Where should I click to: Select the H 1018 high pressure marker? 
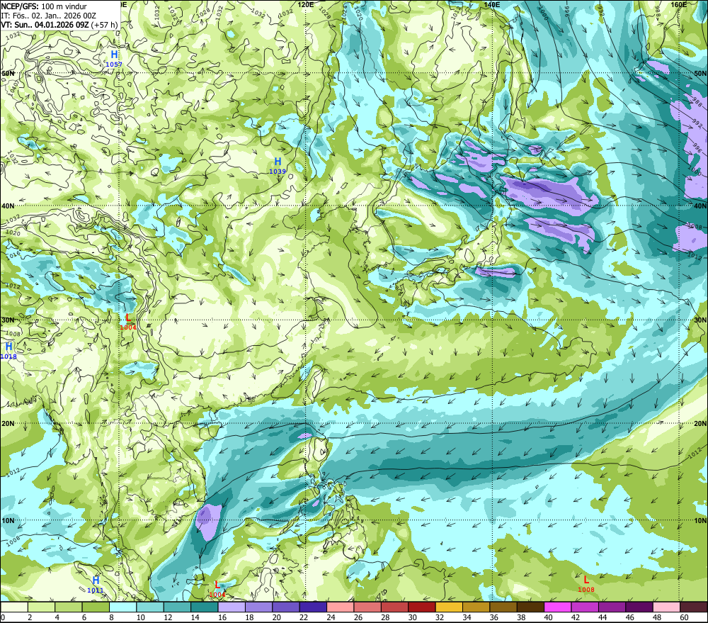8,350
